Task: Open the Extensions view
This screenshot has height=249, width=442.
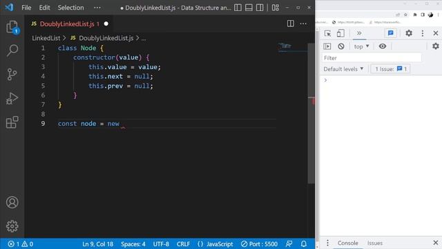Action: click(x=12, y=122)
